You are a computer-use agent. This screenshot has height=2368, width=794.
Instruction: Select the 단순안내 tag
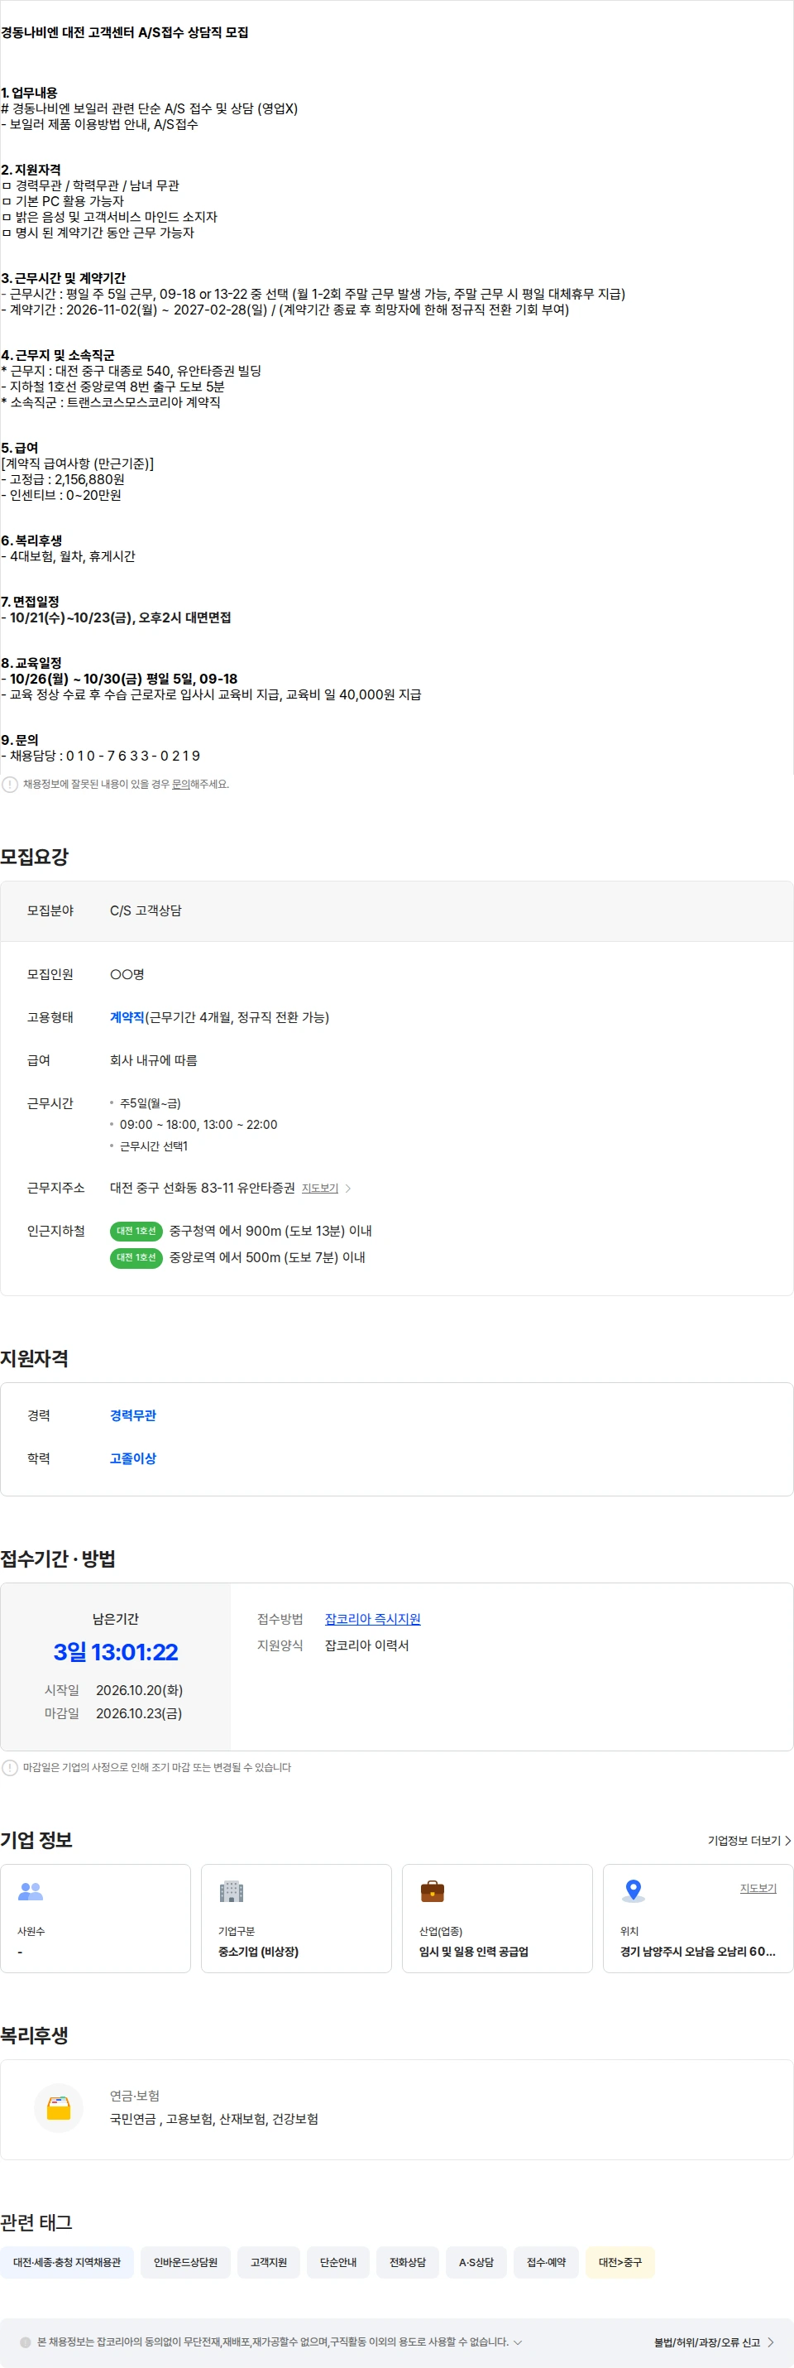coord(338,2262)
